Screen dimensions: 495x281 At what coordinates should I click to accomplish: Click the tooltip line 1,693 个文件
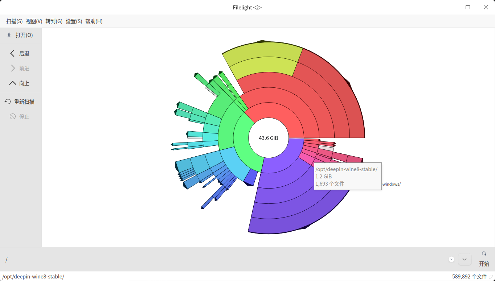click(x=330, y=184)
